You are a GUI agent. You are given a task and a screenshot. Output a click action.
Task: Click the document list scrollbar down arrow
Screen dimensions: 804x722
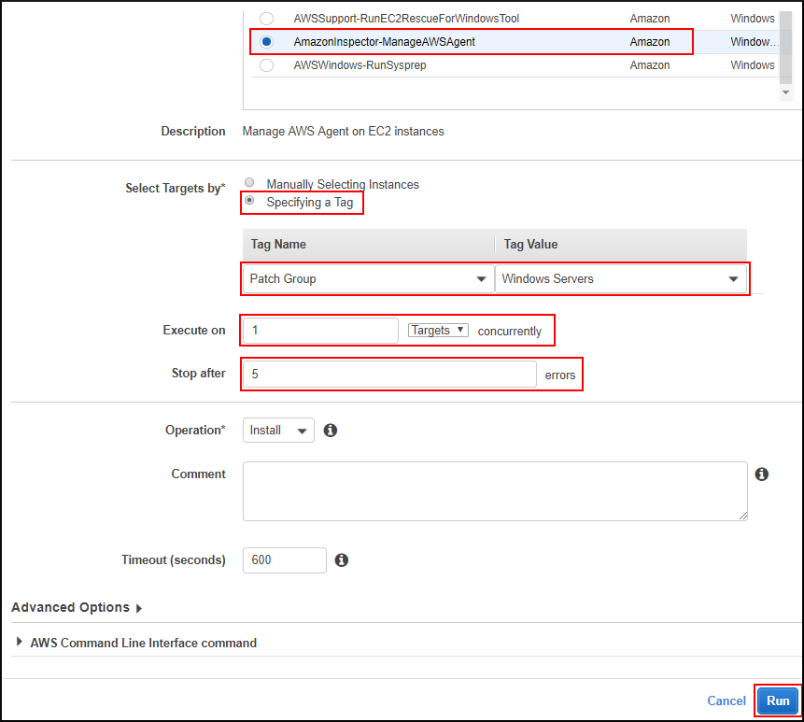tap(786, 93)
